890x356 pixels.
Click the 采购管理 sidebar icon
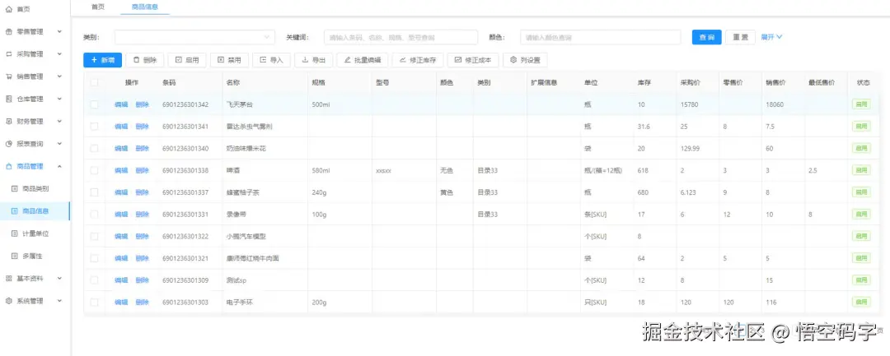click(x=8, y=54)
